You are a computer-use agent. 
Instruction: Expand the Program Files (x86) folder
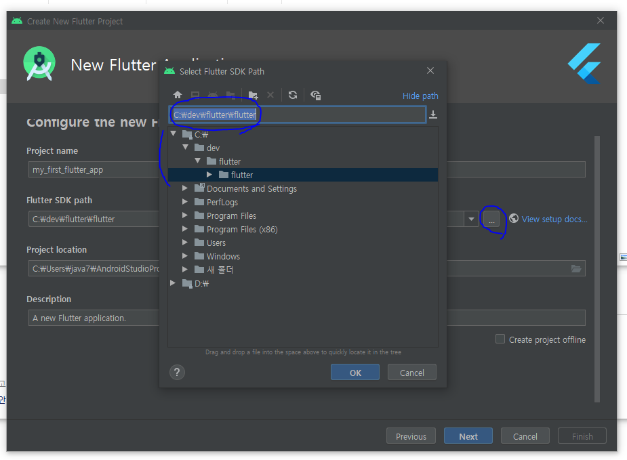coord(185,229)
